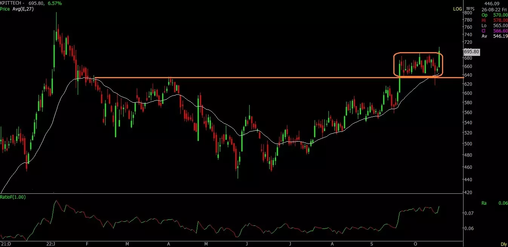Screen dimensions: 508x247
Task: Click the 695.80 last price marker on axis
Action: tap(473, 52)
